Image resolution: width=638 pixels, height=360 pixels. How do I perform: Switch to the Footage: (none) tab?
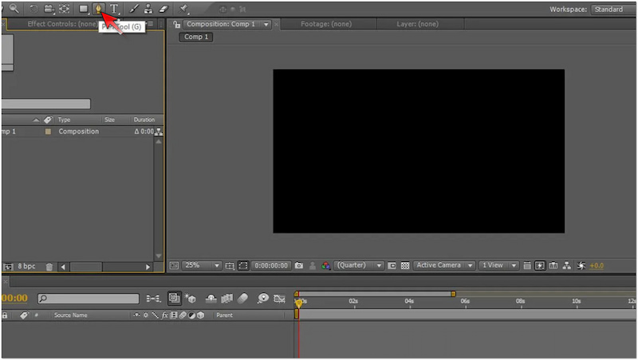pos(325,24)
